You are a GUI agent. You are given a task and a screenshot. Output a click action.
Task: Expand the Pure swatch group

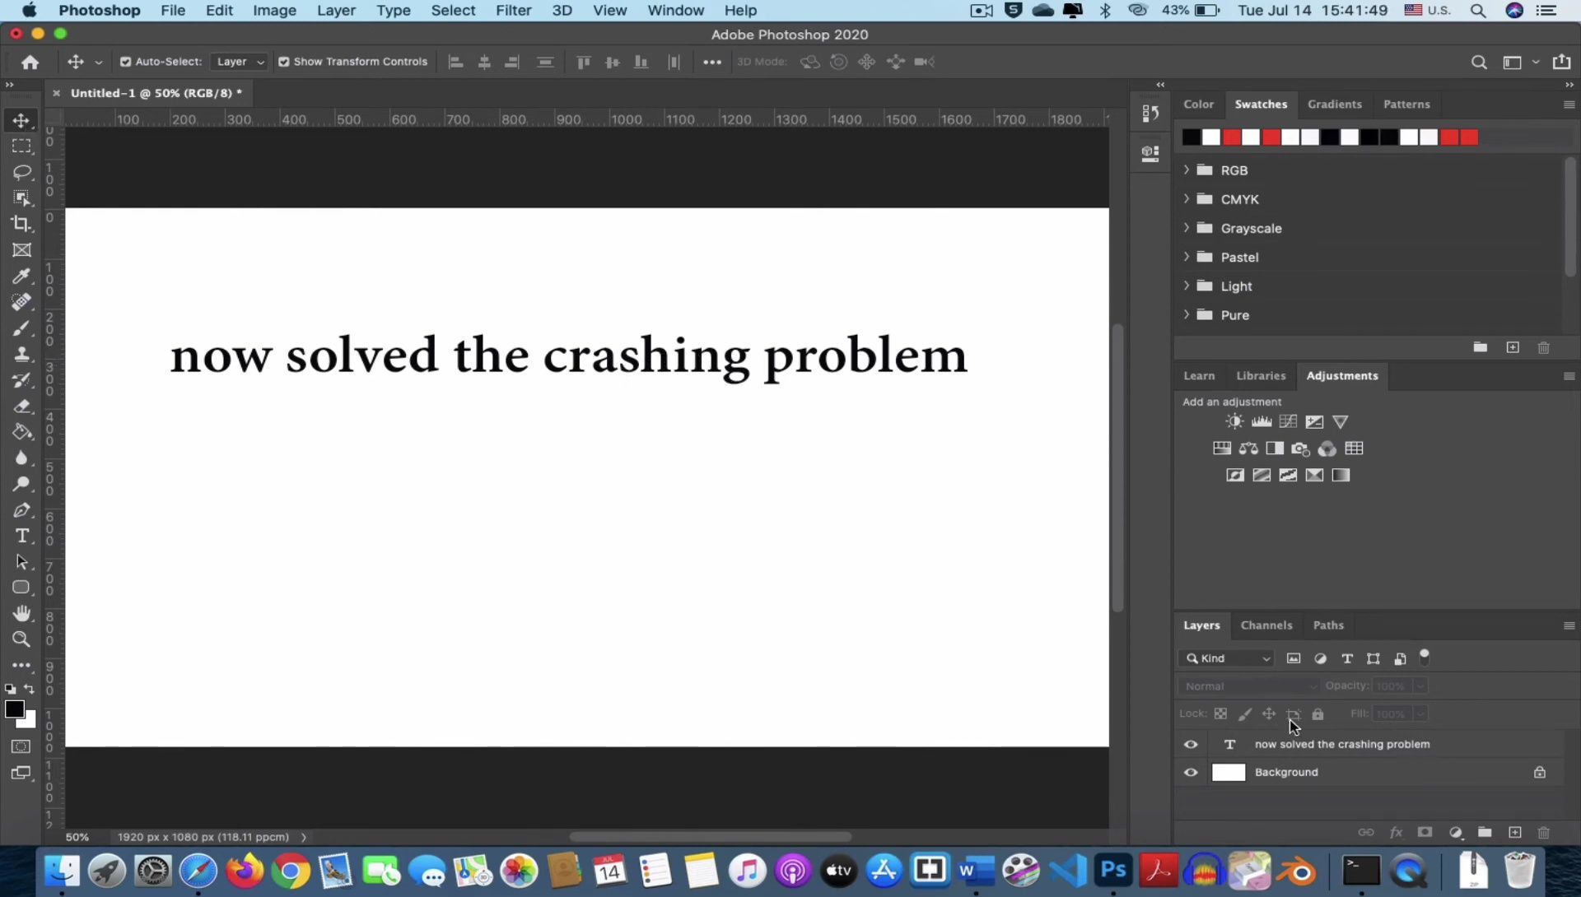(1187, 315)
